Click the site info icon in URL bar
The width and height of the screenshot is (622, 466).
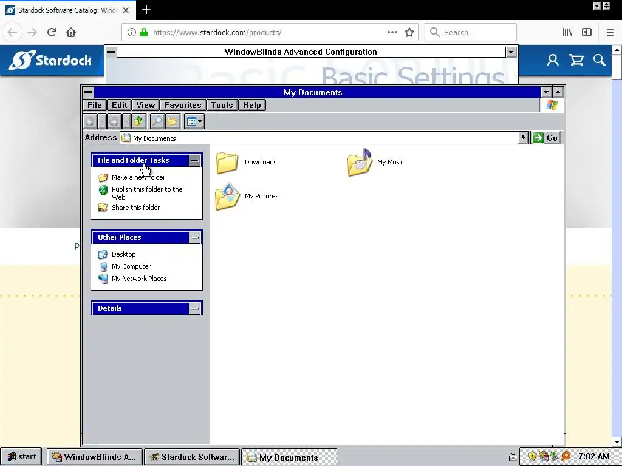(x=131, y=33)
